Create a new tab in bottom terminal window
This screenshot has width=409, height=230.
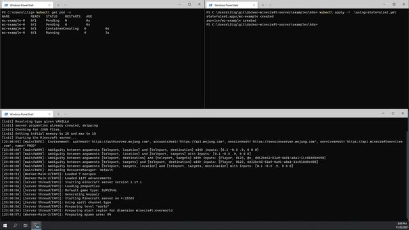tap(58, 114)
